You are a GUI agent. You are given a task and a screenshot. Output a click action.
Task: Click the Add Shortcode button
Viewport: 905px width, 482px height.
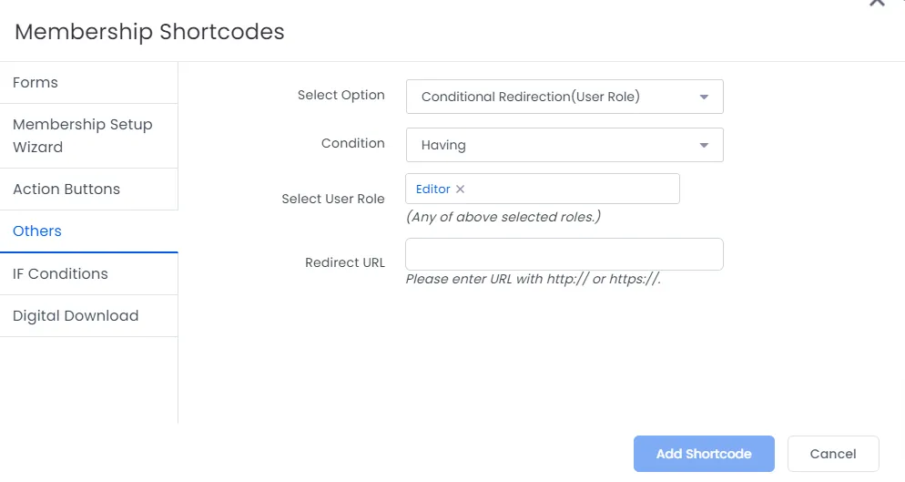click(704, 454)
